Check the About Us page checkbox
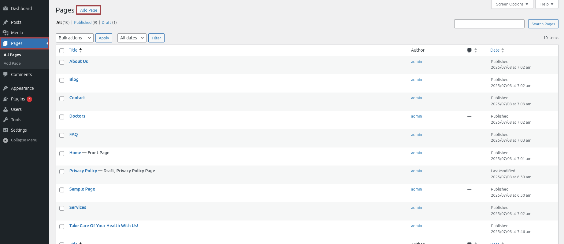This screenshot has height=244, width=564. (62, 62)
